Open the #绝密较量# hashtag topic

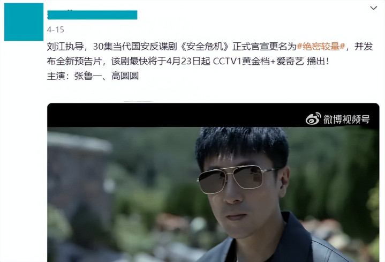321,47
